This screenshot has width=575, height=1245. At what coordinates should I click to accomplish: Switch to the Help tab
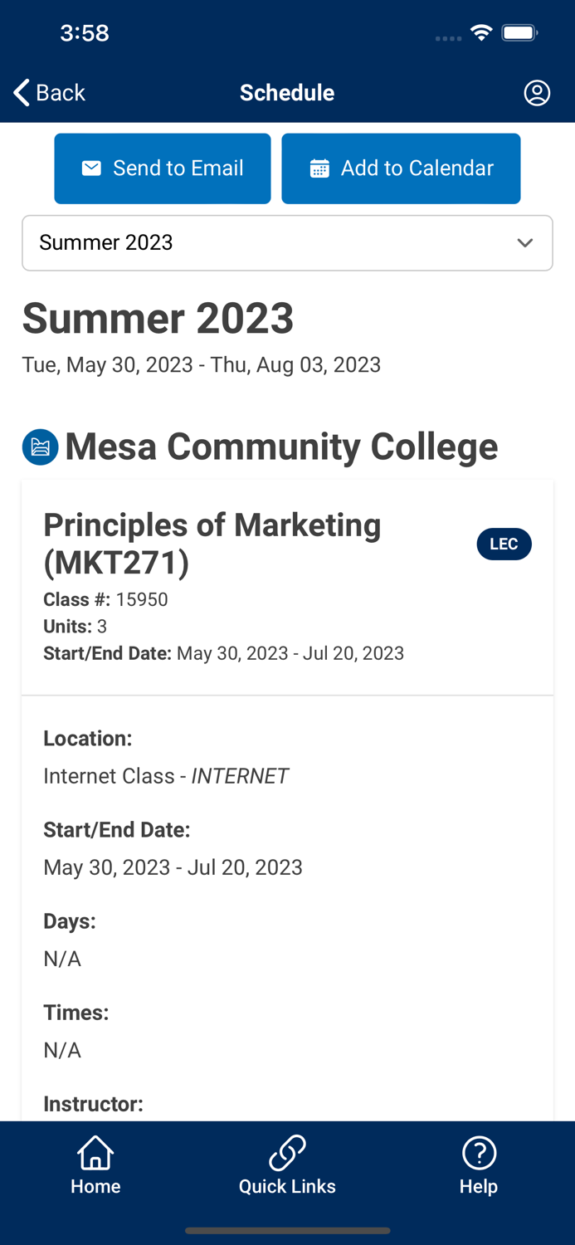(479, 1164)
